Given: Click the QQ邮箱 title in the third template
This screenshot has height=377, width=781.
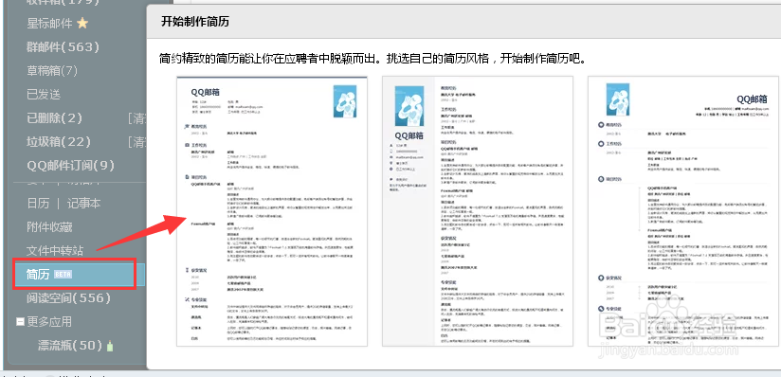Looking at the screenshot, I should (x=753, y=99).
